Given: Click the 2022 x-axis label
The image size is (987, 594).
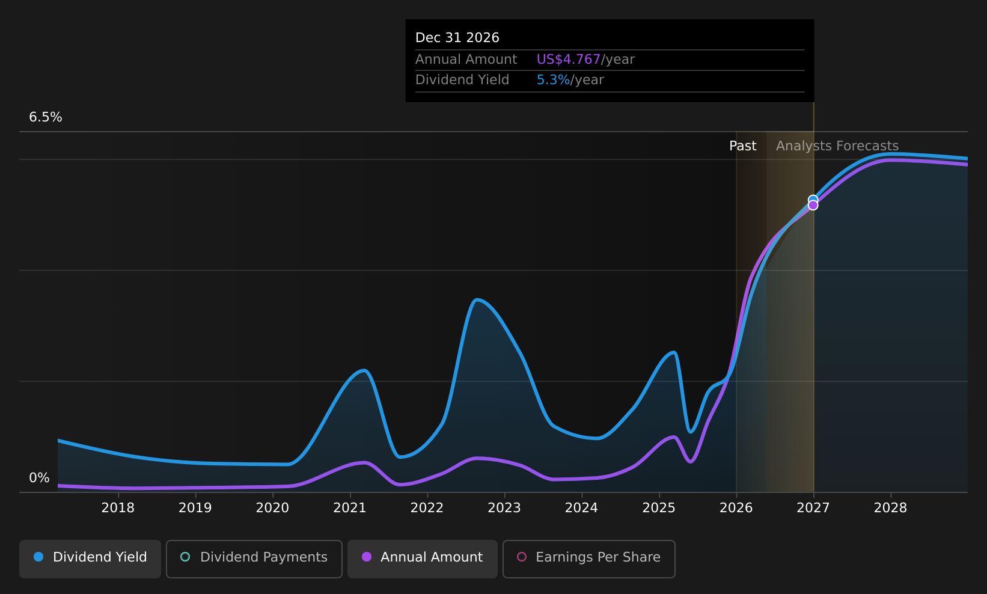Looking at the screenshot, I should pos(427,508).
